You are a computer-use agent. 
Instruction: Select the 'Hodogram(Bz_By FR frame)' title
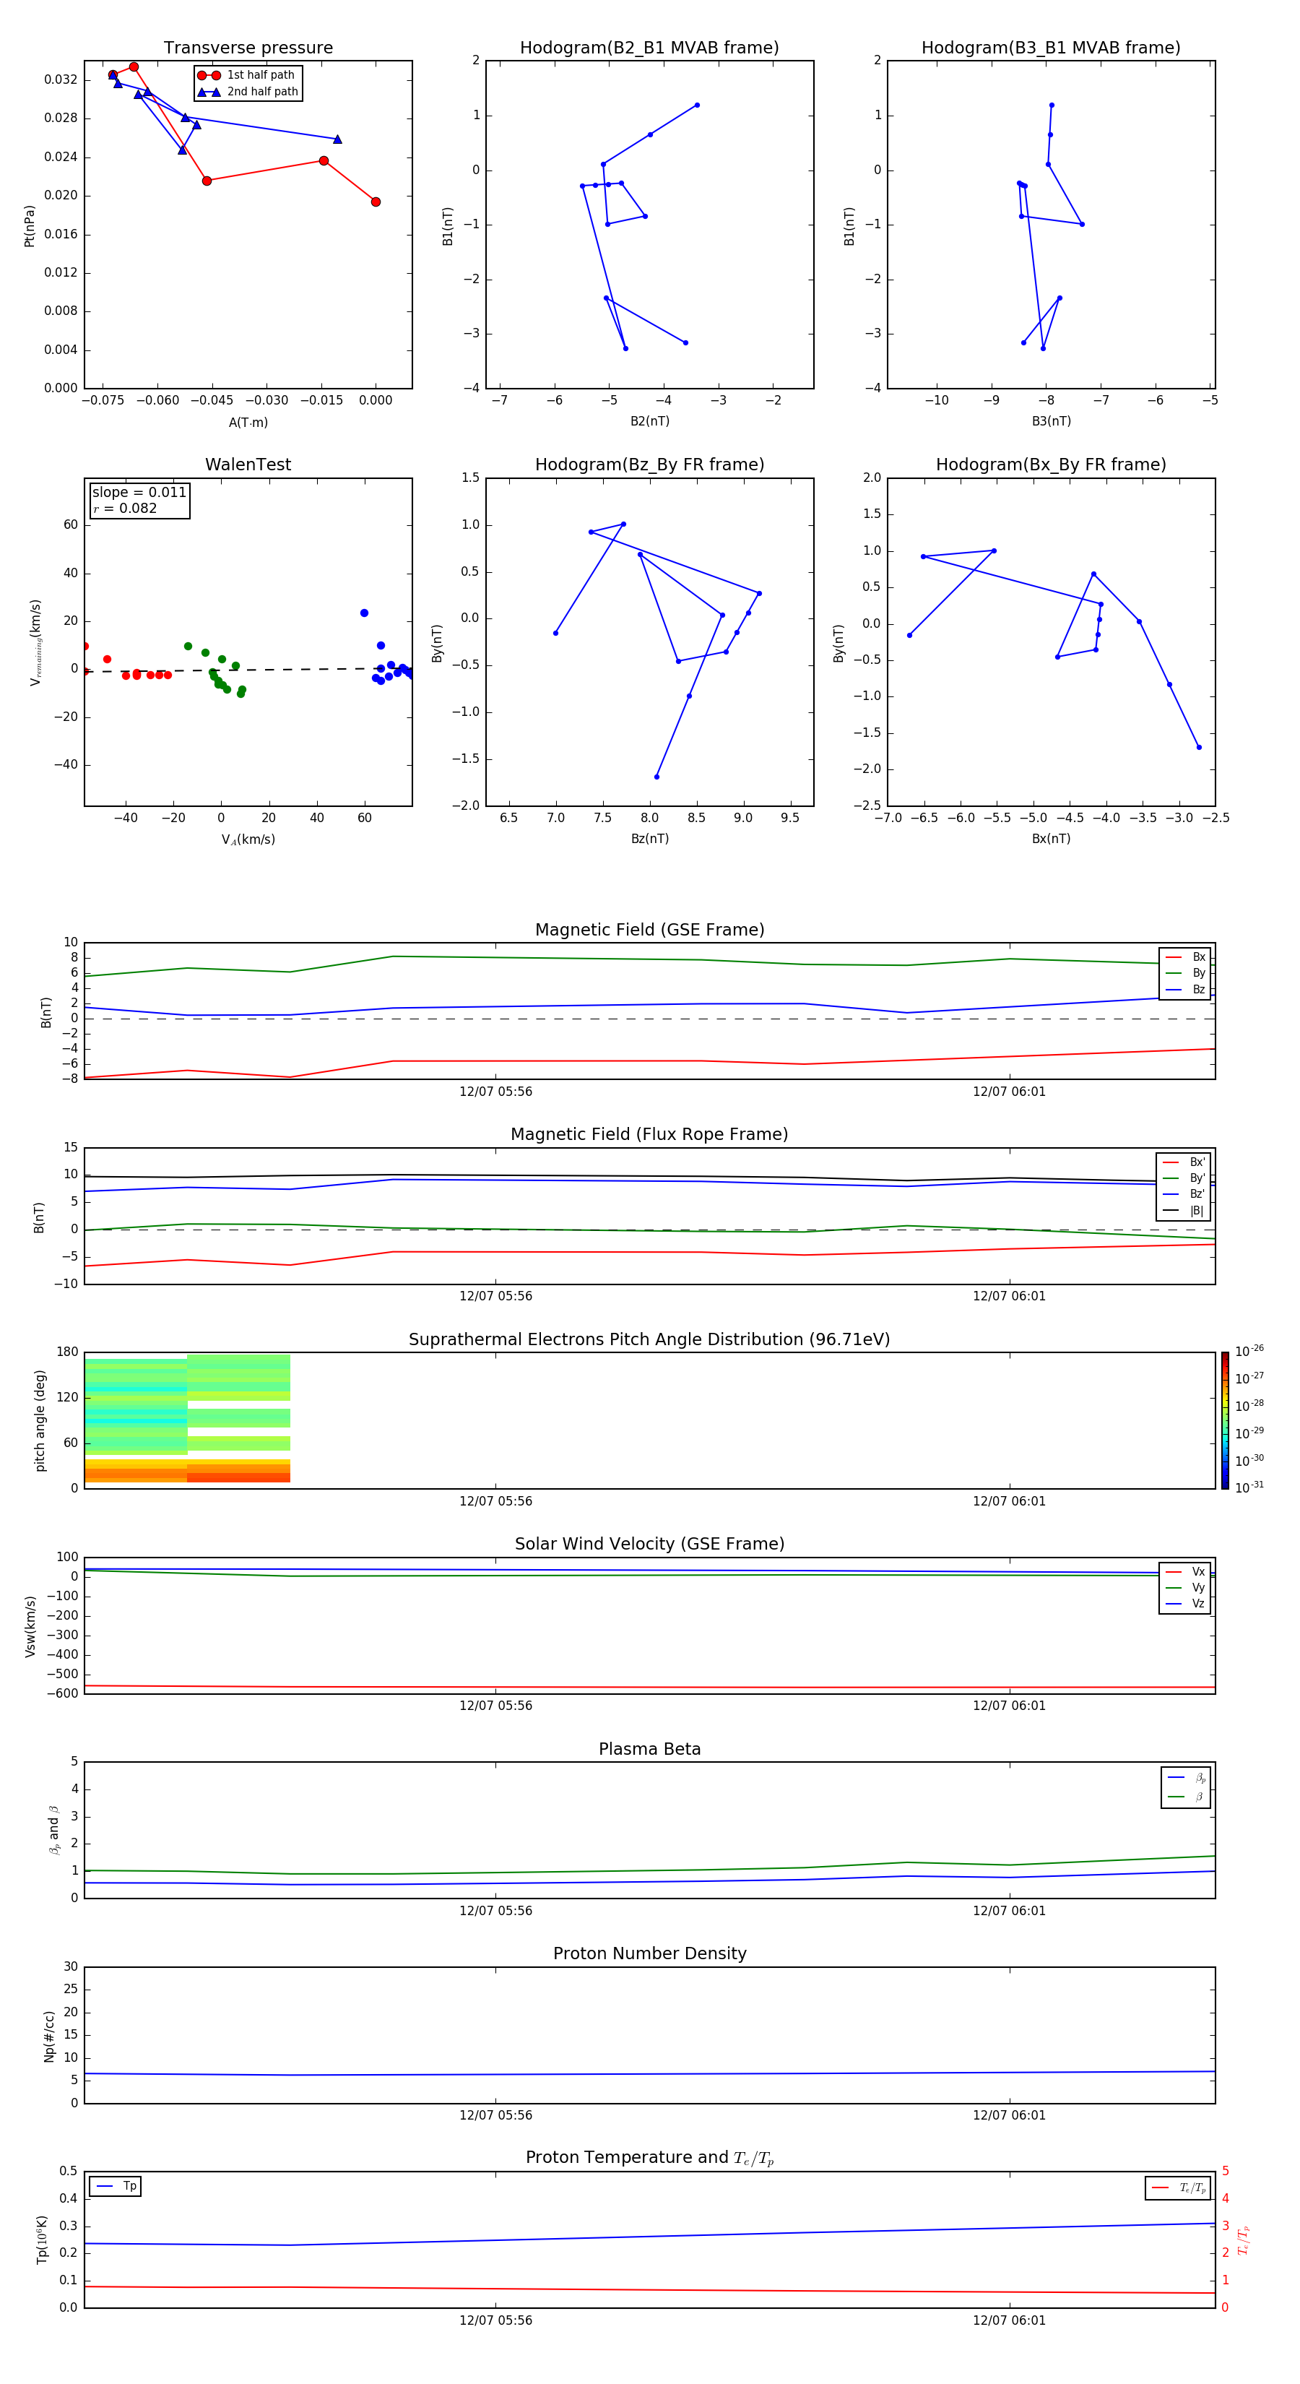tap(649, 465)
